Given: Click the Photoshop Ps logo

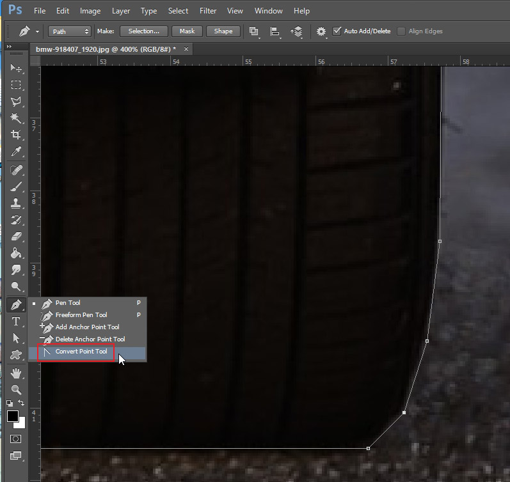Looking at the screenshot, I should tap(15, 10).
